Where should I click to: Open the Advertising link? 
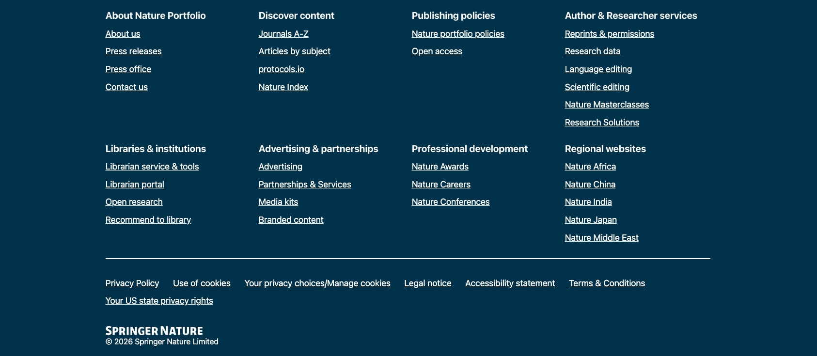tap(280, 167)
